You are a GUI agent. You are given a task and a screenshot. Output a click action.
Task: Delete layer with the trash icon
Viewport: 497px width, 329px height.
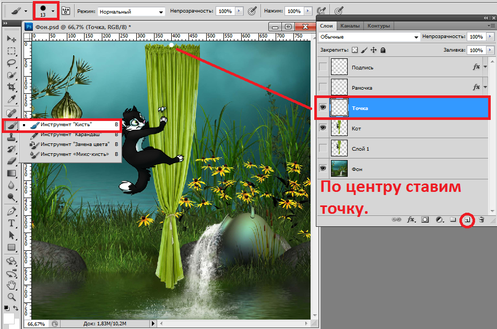click(481, 220)
